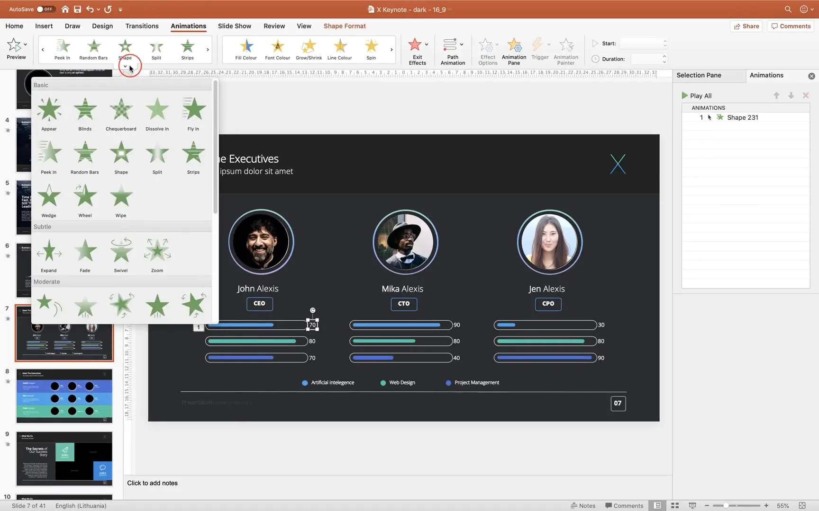Screen dimensions: 819x511
Task: Open the Preview dropdown arrow
Action: [x=25, y=44]
